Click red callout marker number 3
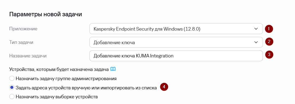The width and height of the screenshot is (295, 104). coord(269,55)
